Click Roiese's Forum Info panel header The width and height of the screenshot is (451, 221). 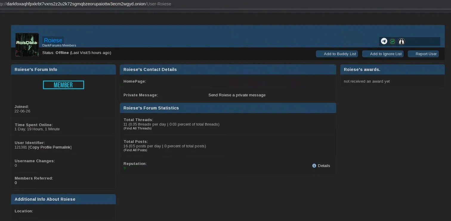(63, 69)
